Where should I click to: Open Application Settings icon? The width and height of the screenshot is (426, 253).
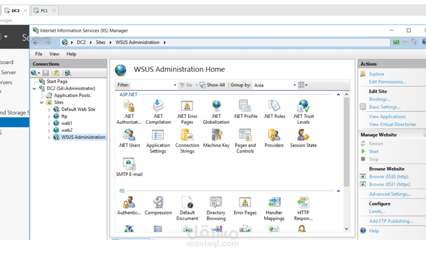pyautogui.click(x=158, y=141)
